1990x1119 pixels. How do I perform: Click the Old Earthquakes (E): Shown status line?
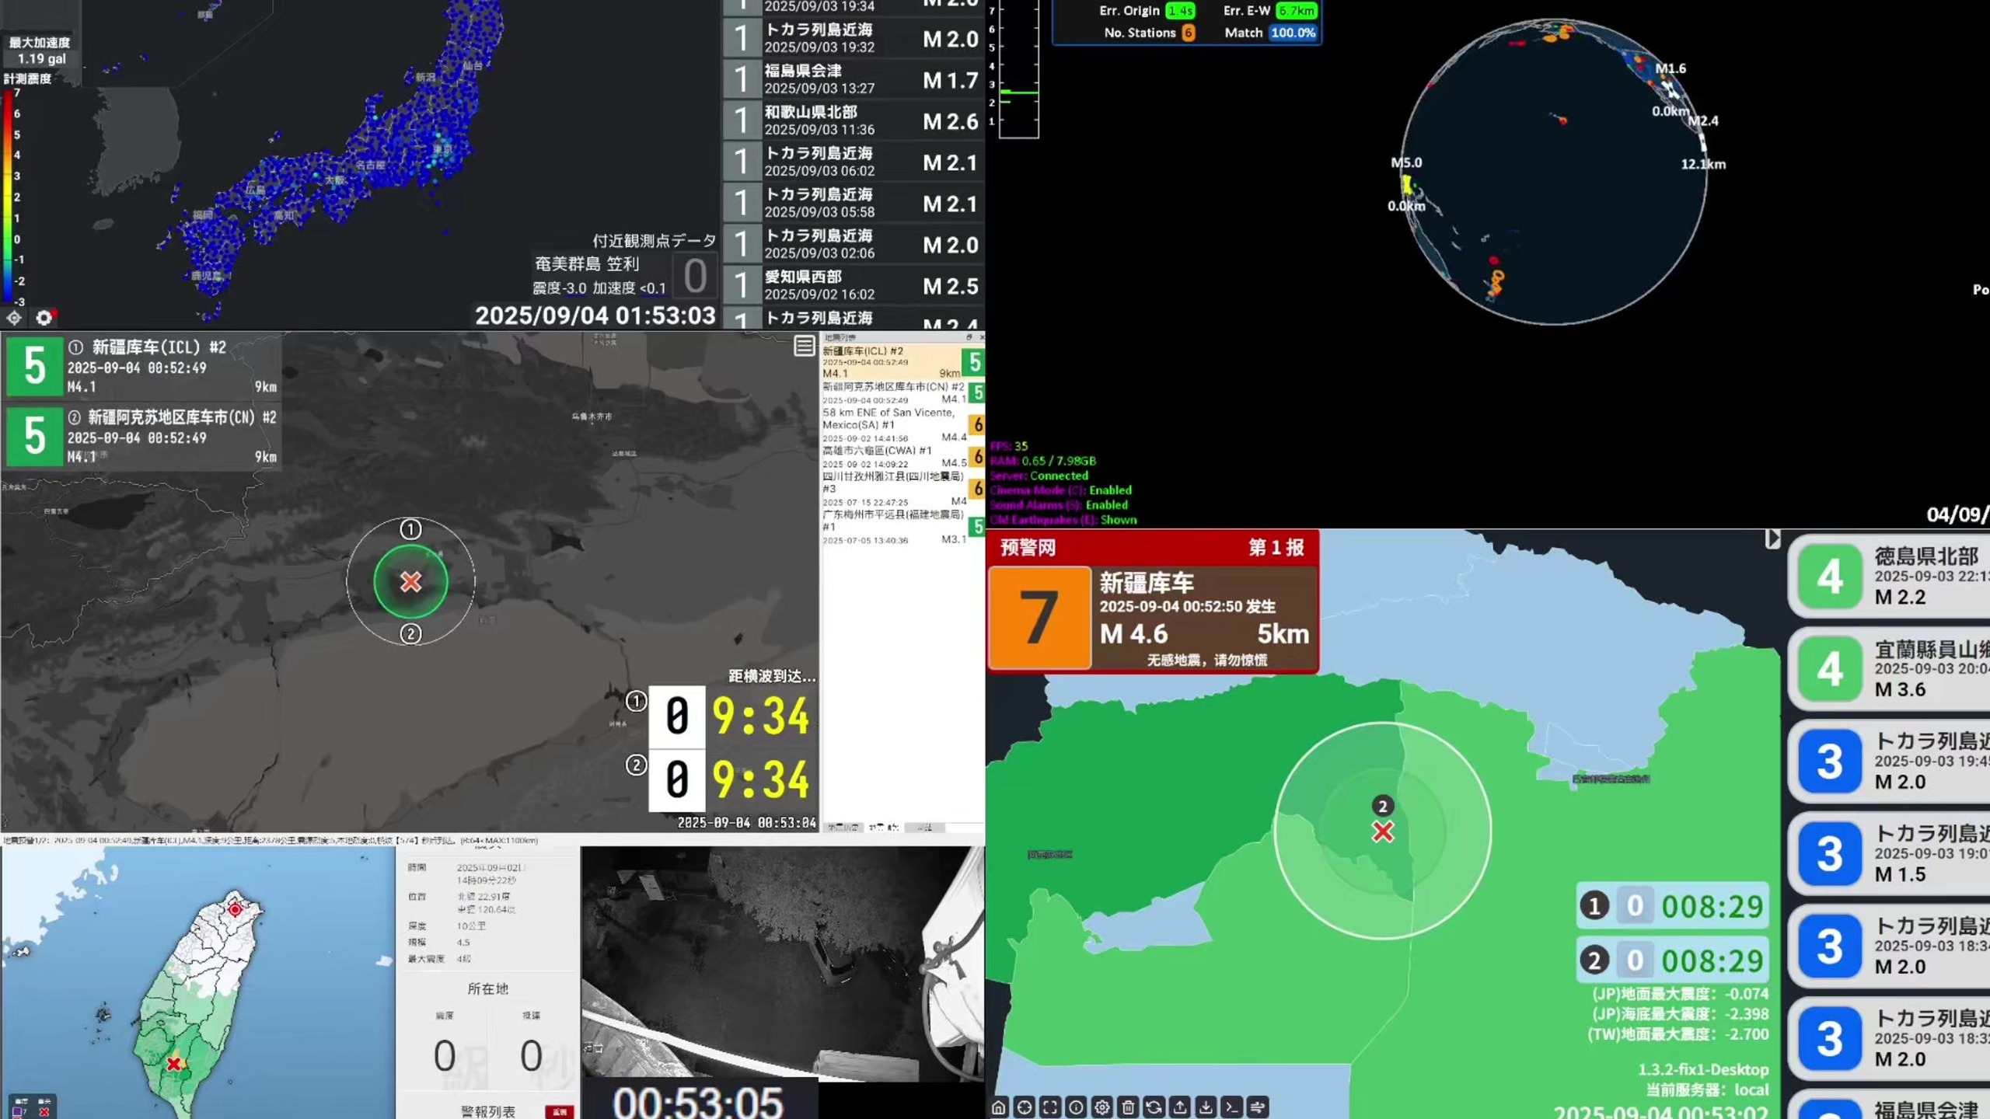(x=1063, y=520)
